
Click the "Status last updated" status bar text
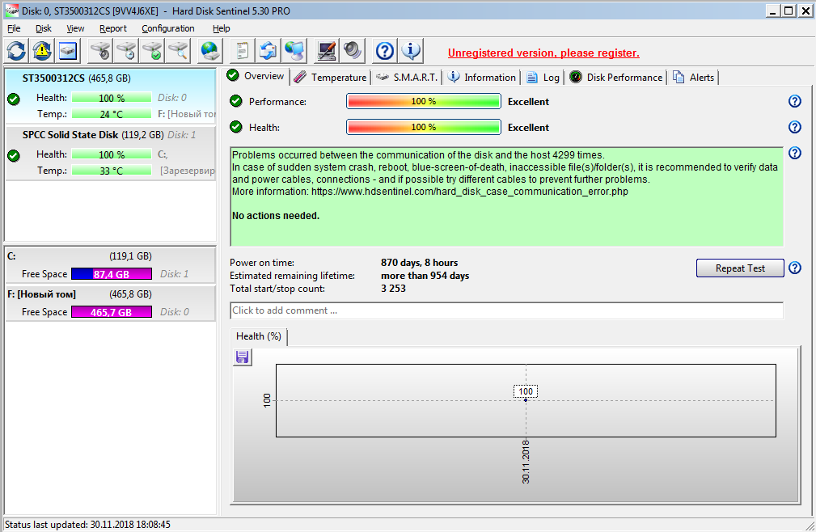(87, 525)
